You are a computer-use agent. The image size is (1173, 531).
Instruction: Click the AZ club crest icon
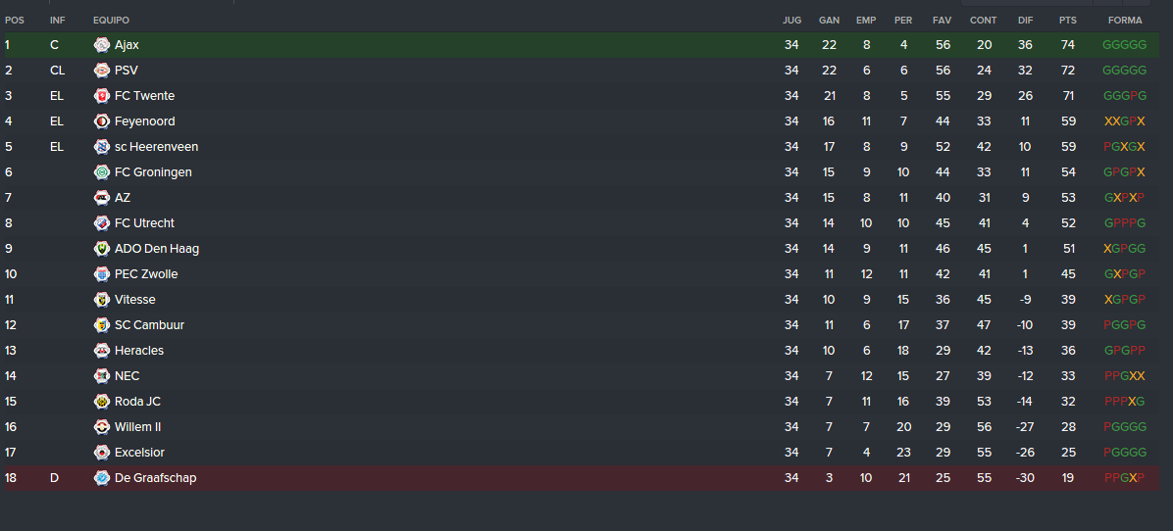coord(102,197)
